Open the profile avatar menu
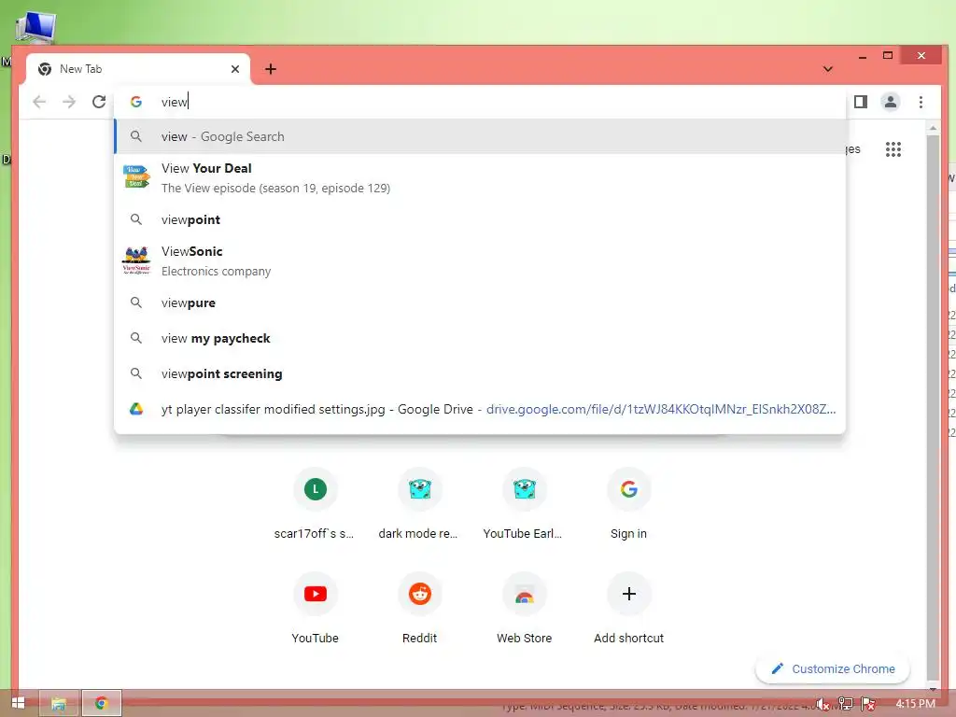 [890, 102]
